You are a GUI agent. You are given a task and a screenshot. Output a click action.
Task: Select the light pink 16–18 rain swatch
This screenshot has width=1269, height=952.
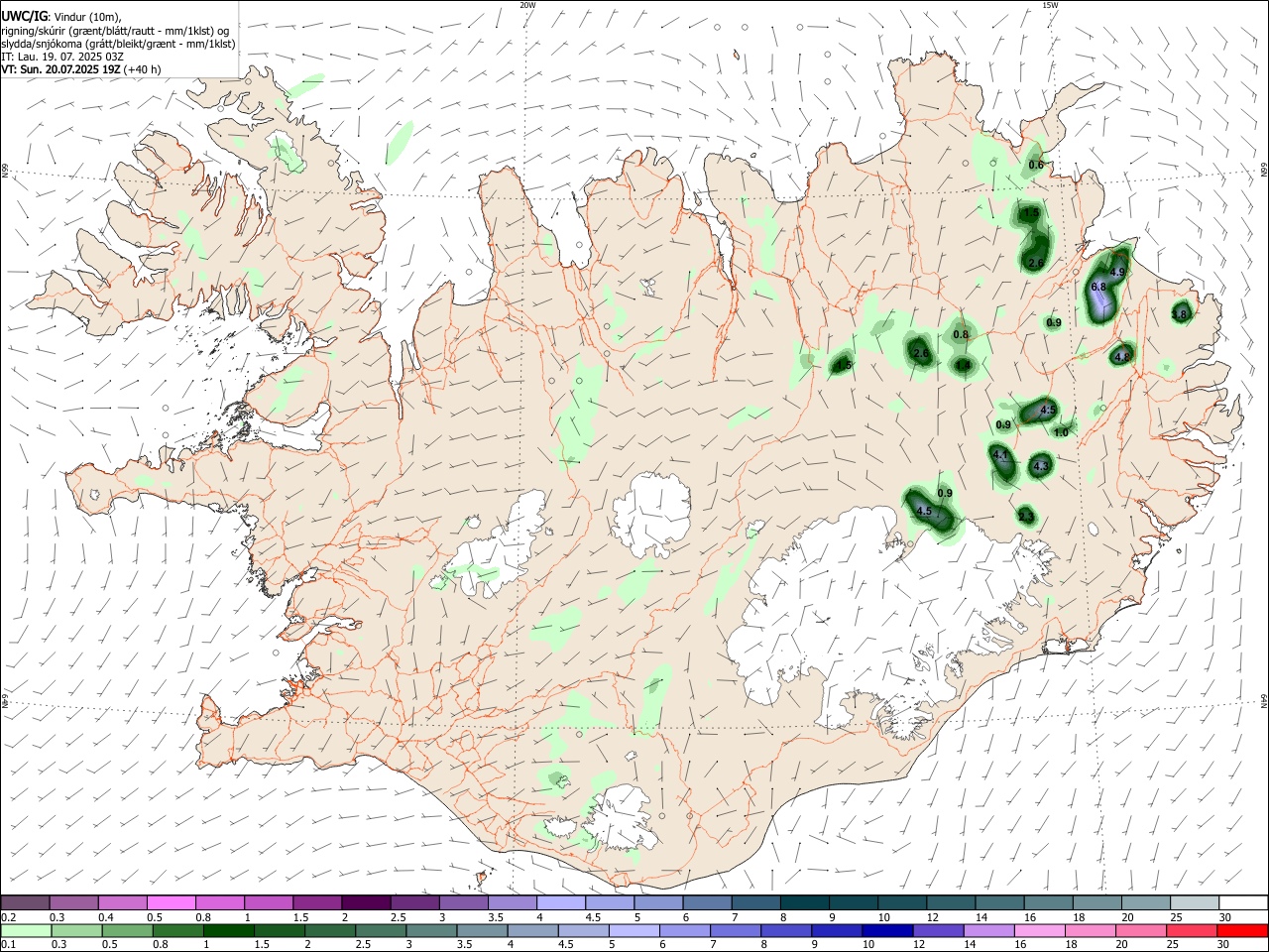click(x=1038, y=931)
